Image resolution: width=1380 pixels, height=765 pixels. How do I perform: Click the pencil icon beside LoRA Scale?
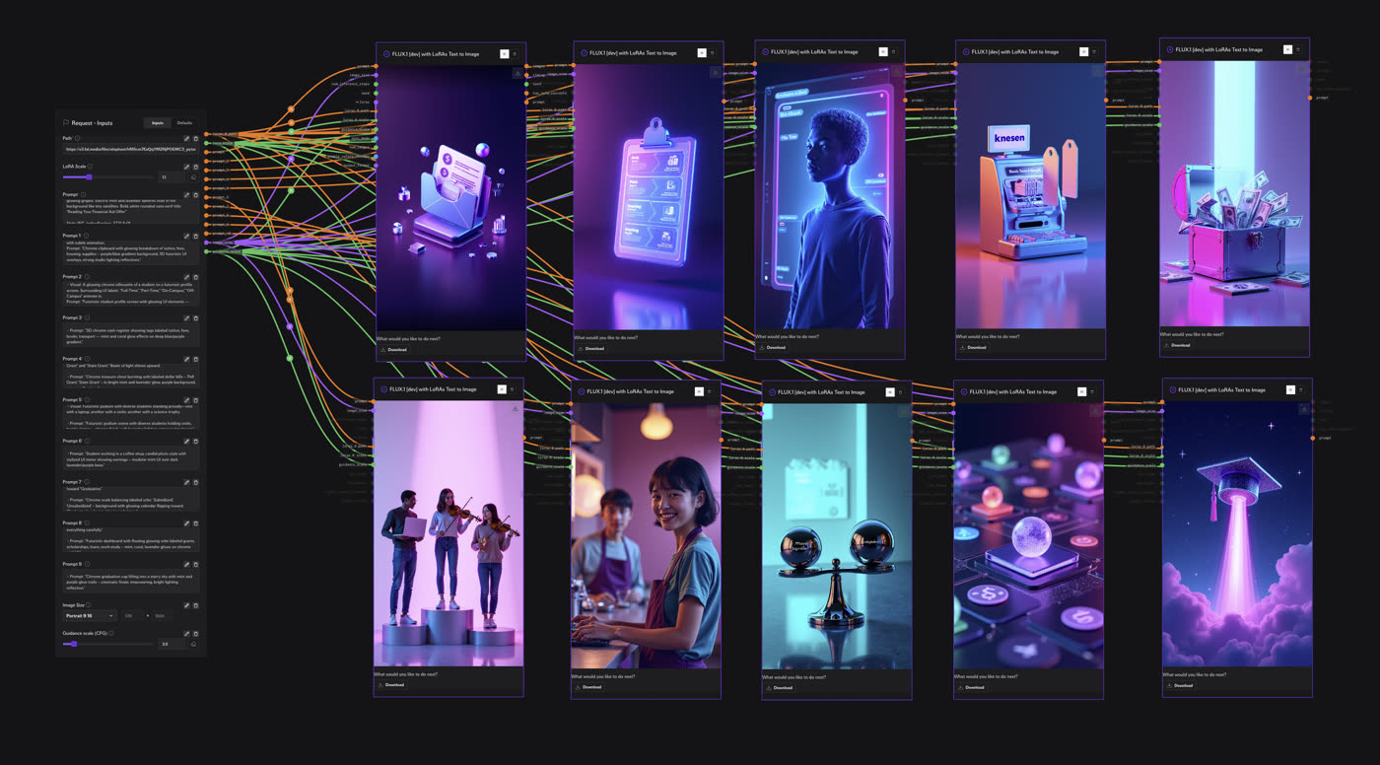click(186, 167)
